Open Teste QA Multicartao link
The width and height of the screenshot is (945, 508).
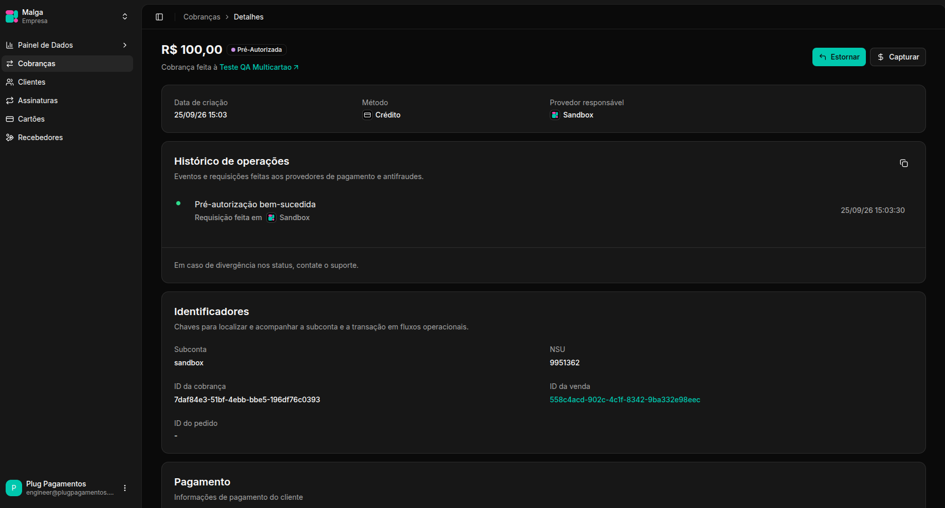pyautogui.click(x=259, y=67)
